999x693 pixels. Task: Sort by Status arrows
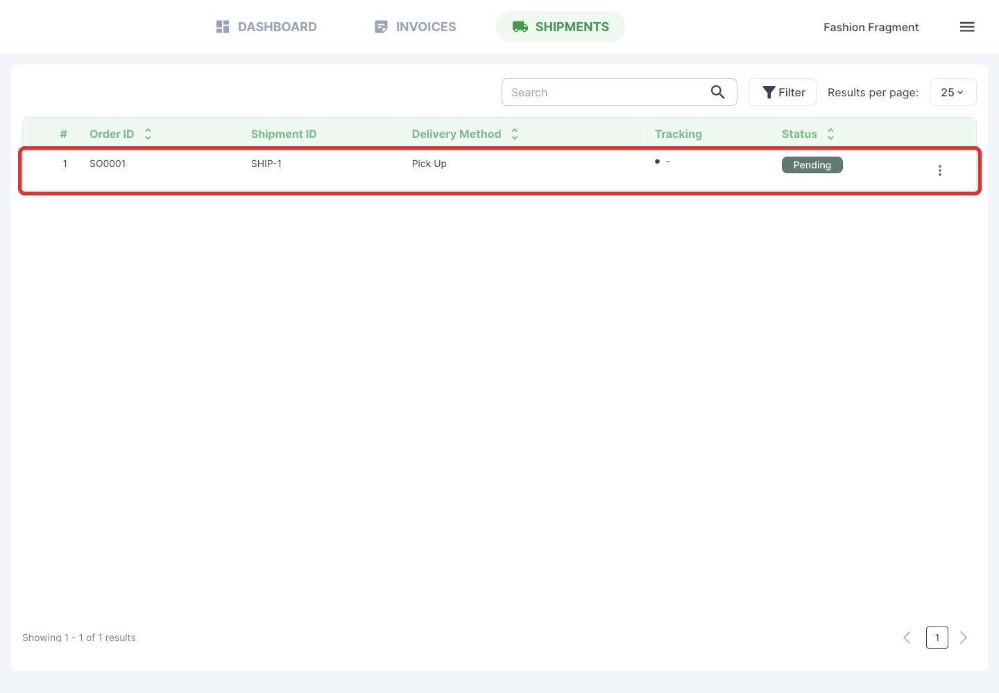coord(830,134)
